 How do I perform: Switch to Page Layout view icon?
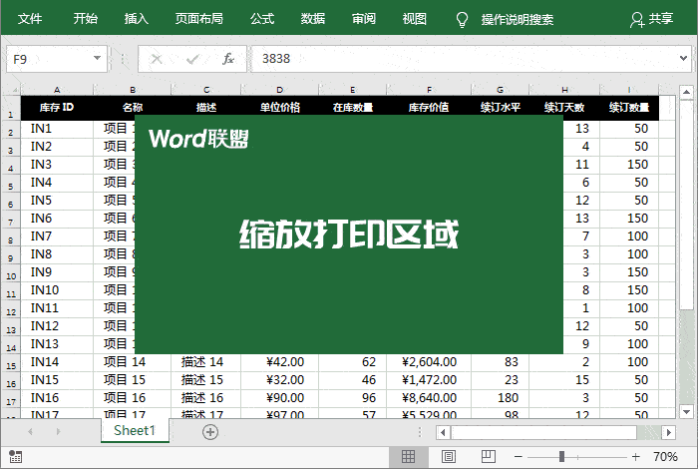(x=449, y=457)
